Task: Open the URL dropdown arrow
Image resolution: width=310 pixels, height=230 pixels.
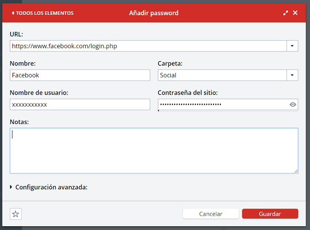Action: pyautogui.click(x=292, y=46)
